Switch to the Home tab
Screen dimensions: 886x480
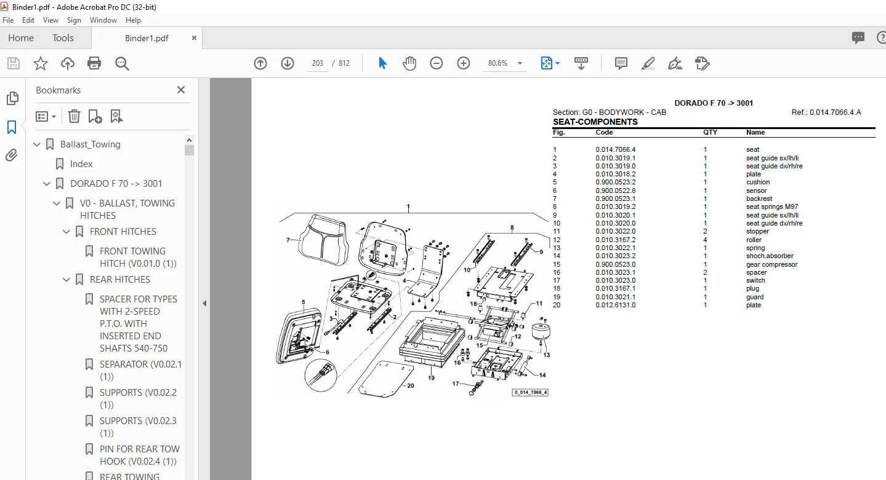coord(21,37)
